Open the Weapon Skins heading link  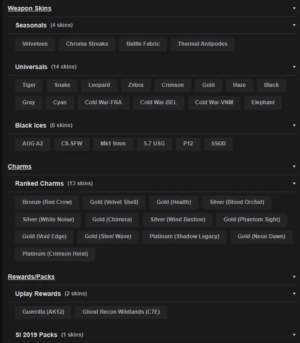(x=30, y=8)
